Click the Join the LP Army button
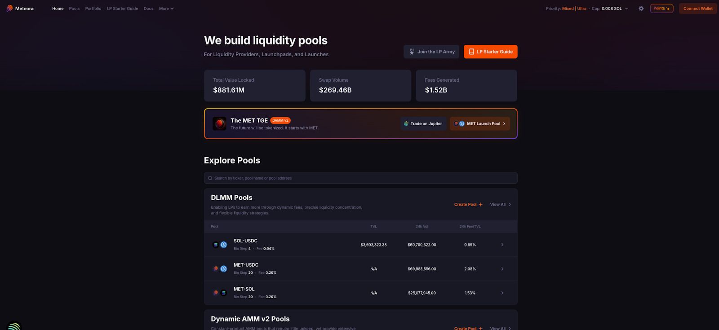Screen dimensions: 719x330 (x=431, y=52)
